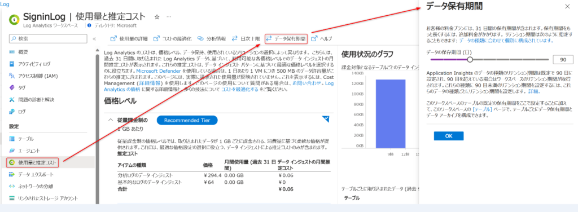Open the ellipsis more options next to the title
This screenshot has height=212, width=578.
coord(169,17)
